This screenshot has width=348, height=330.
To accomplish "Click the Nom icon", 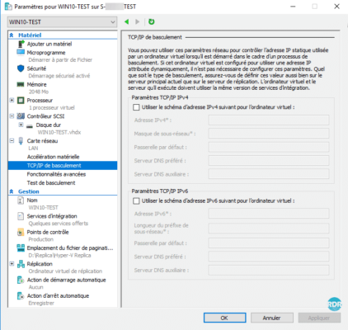I will 21,200.
